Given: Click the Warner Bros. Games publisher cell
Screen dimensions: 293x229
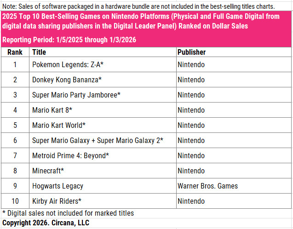Looking at the screenshot, I should (207, 186).
